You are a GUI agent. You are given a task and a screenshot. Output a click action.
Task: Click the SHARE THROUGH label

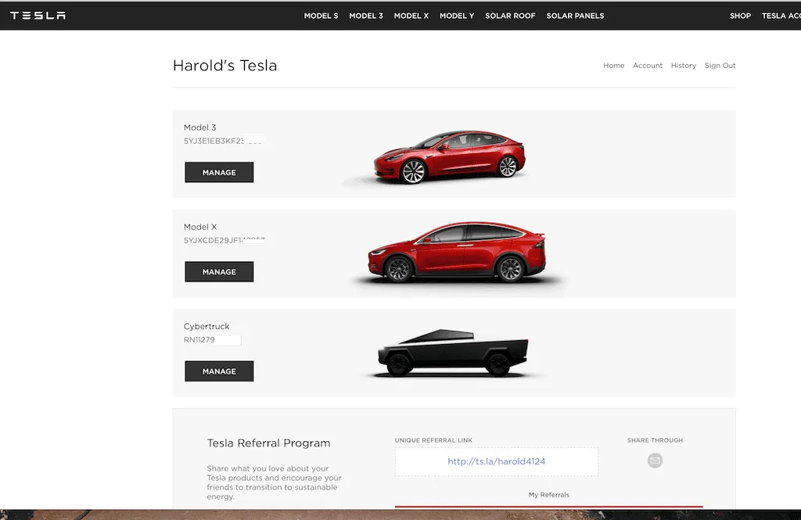pyautogui.click(x=655, y=440)
